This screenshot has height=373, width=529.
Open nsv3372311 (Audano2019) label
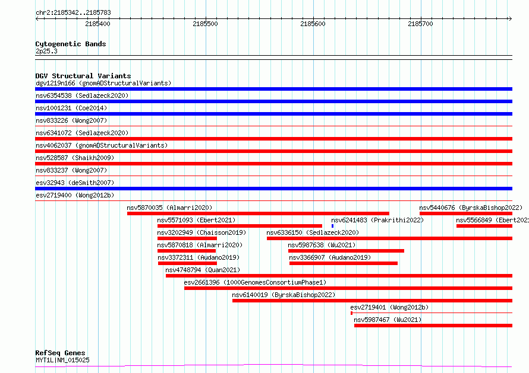199,257
